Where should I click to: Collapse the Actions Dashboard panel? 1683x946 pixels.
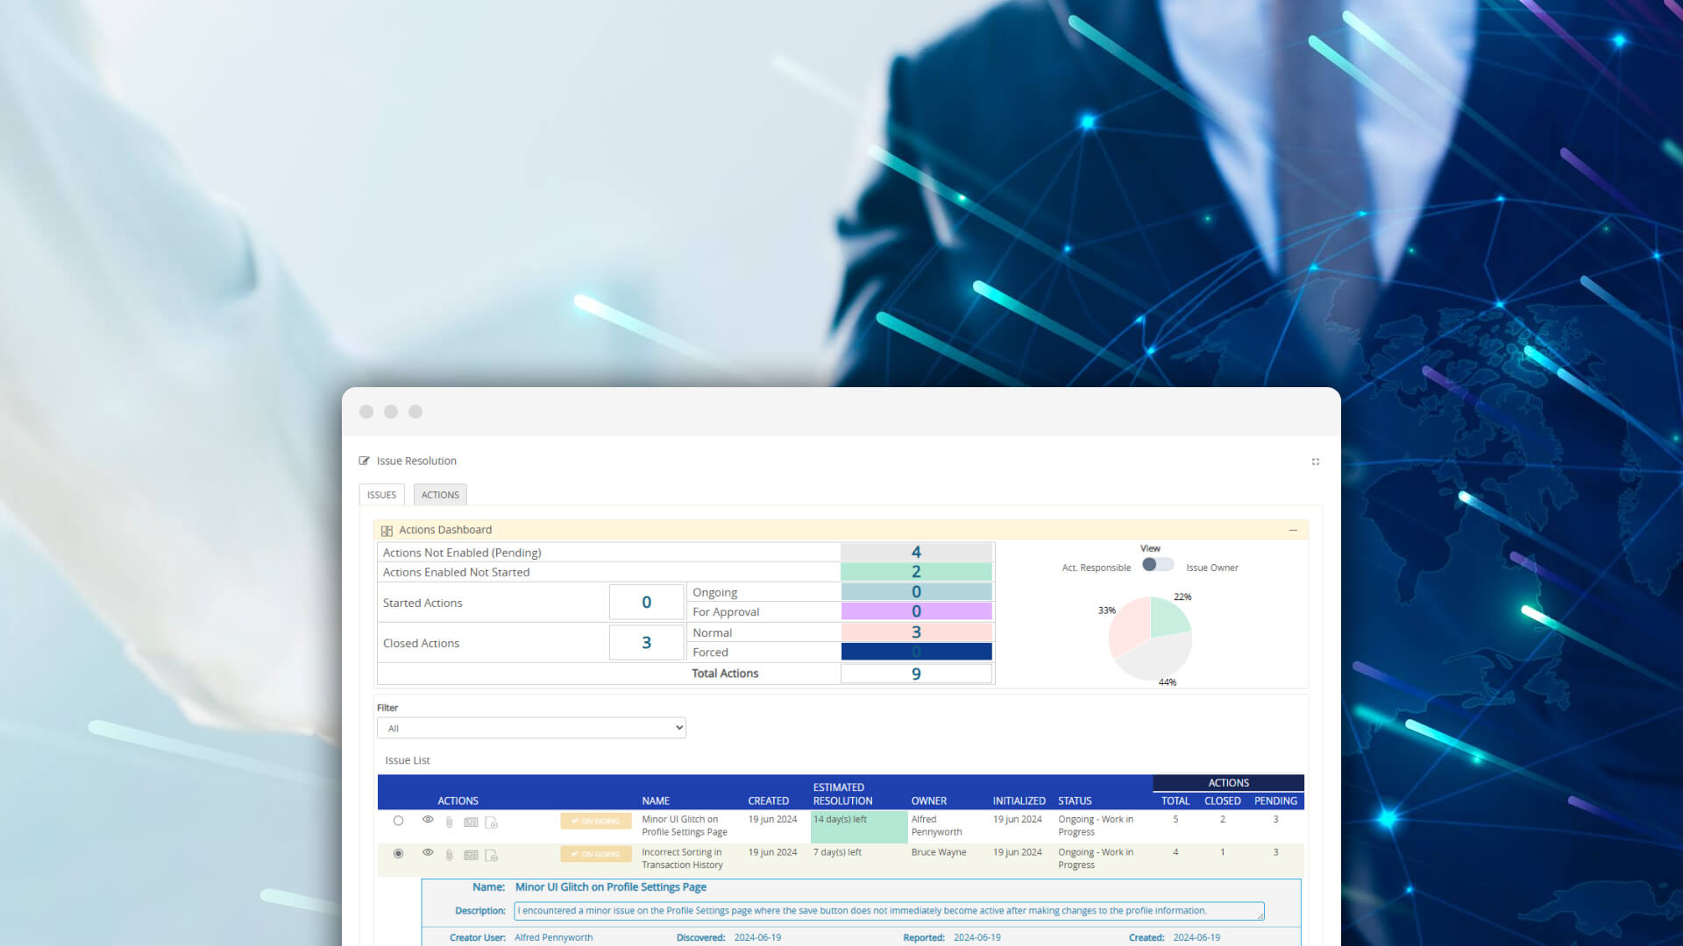coord(1293,530)
